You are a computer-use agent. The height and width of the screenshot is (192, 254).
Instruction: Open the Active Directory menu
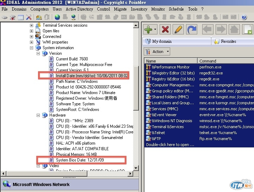pyautogui.click(x=79, y=9)
